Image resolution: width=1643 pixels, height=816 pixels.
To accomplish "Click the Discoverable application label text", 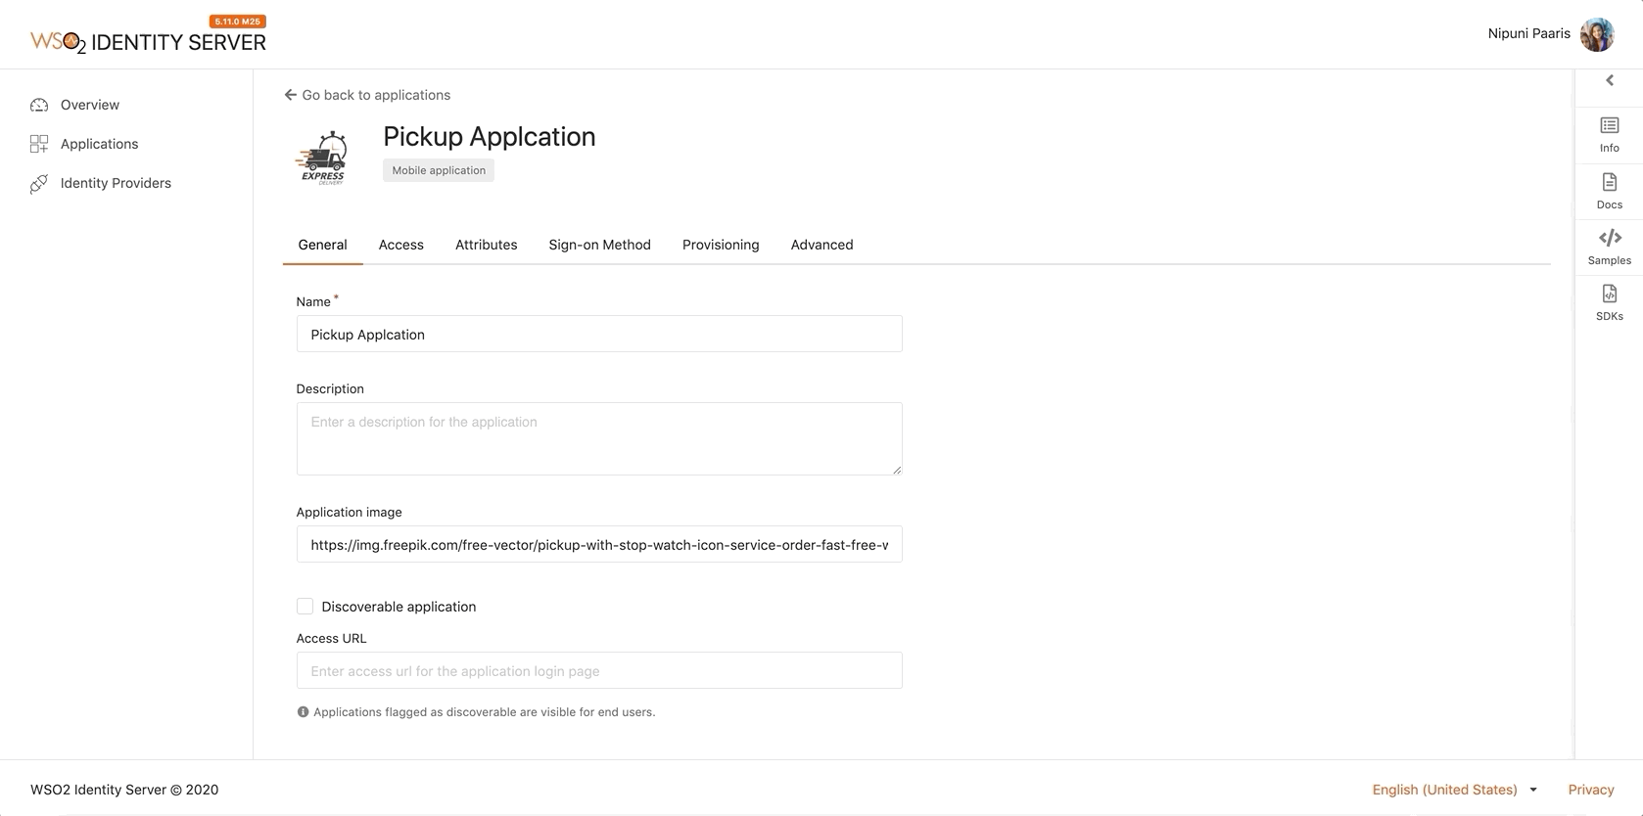I will pos(399,607).
